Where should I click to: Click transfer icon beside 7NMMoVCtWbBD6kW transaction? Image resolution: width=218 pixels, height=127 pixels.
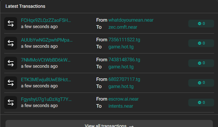11,63
